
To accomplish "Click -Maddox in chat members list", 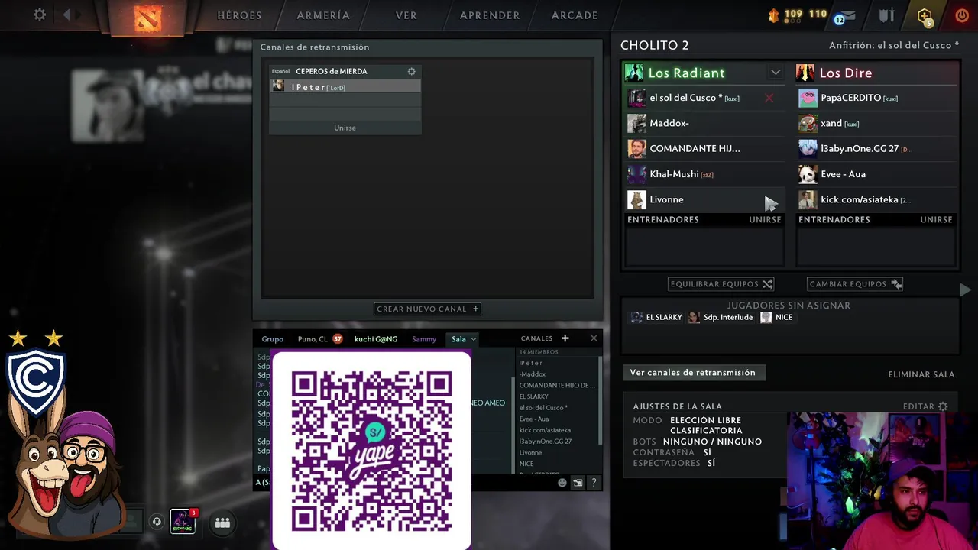I will [533, 374].
